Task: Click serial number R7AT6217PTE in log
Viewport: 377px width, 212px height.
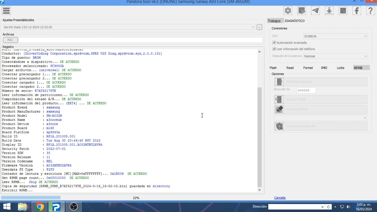Action: click(45, 91)
